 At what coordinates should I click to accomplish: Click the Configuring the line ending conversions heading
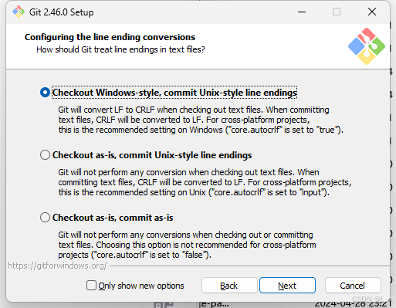[x=110, y=37]
